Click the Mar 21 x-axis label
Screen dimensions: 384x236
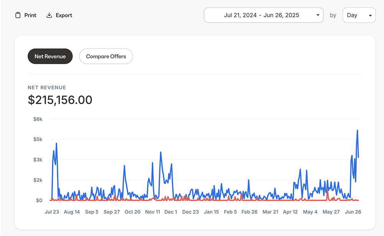(x=270, y=212)
